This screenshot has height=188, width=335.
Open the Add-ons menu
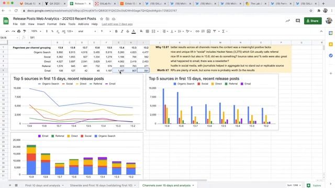coord(83,24)
